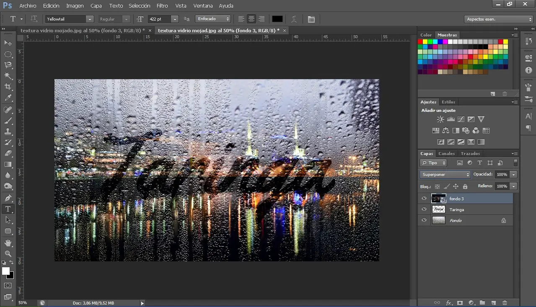Toggle lock transparent pixels
The width and height of the screenshot is (536, 307).
(x=438, y=186)
